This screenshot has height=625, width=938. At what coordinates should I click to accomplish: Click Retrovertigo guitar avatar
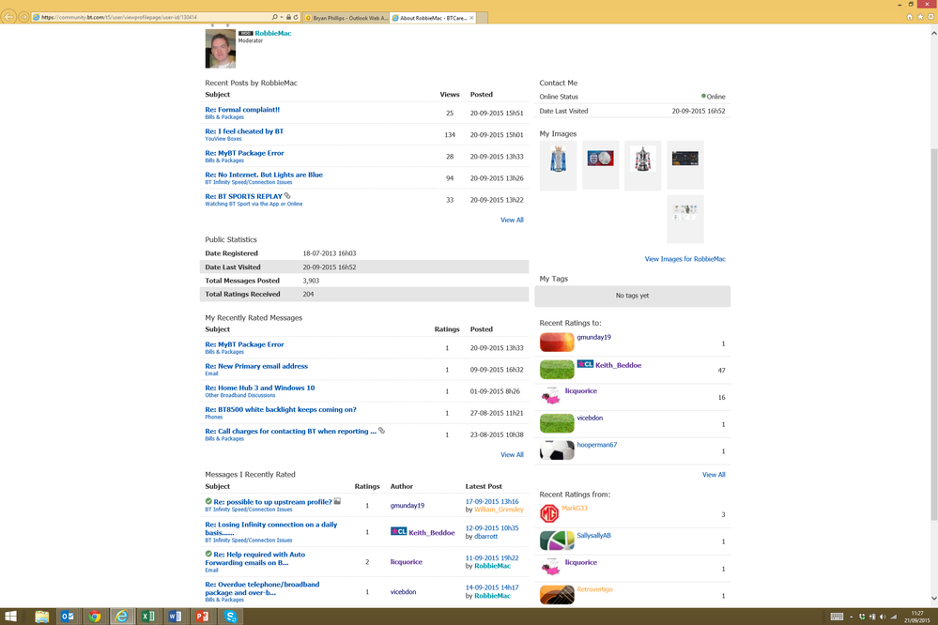coord(557,594)
